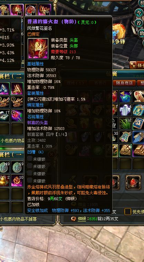The height and width of the screenshot is (262, 144).
Task: Click the first 未镶嵌 socket box
Action: pos(30,158)
